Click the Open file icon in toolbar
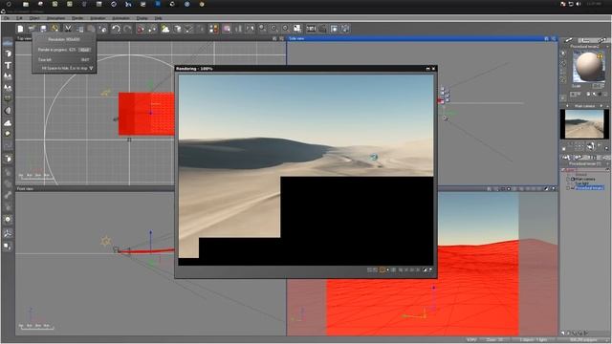 click(32, 29)
